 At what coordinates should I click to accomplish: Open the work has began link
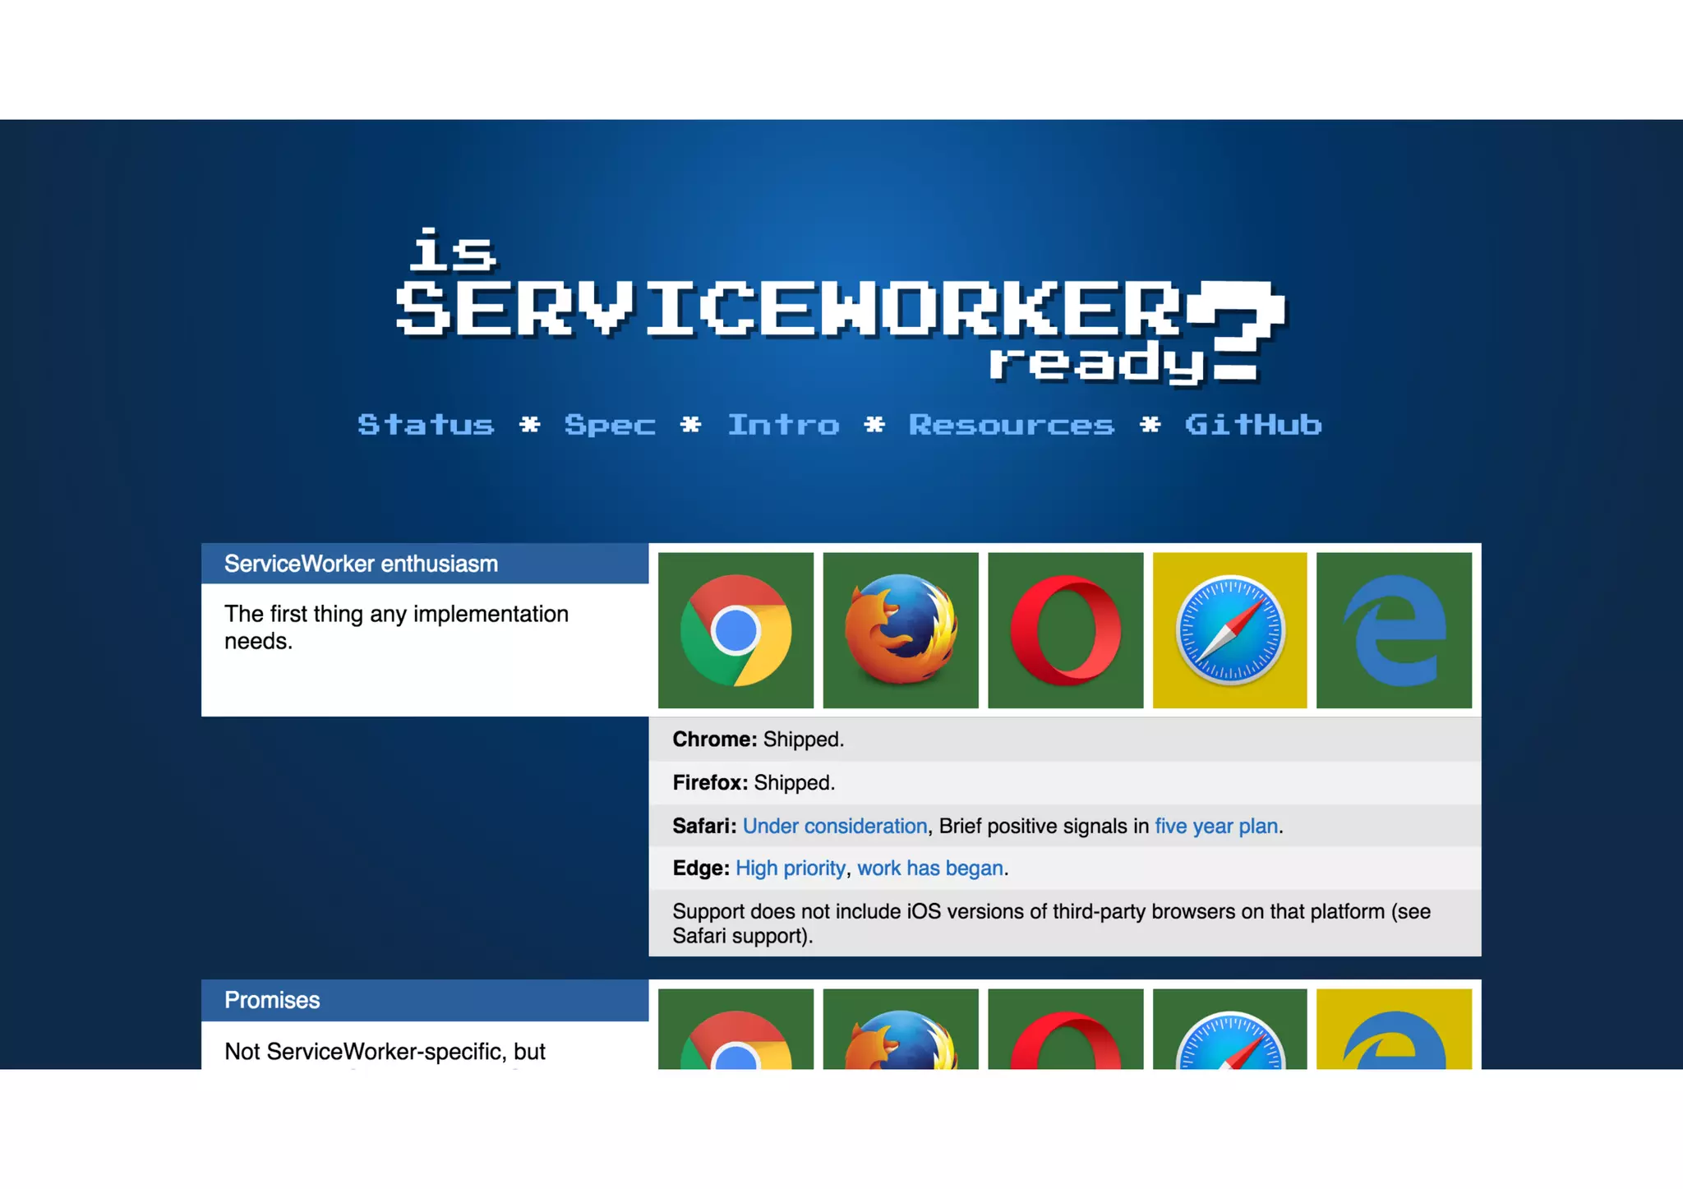click(929, 869)
